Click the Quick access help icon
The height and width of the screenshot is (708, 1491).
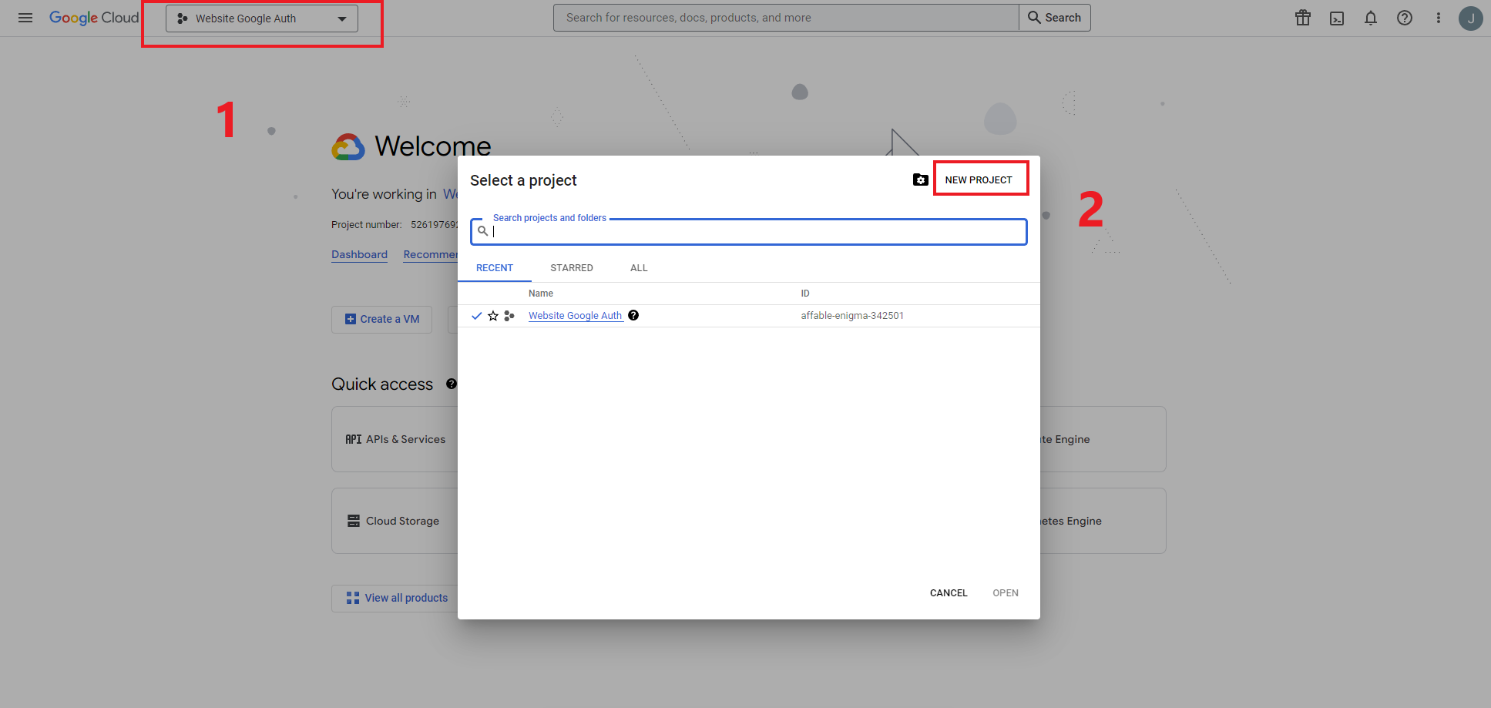click(x=452, y=384)
